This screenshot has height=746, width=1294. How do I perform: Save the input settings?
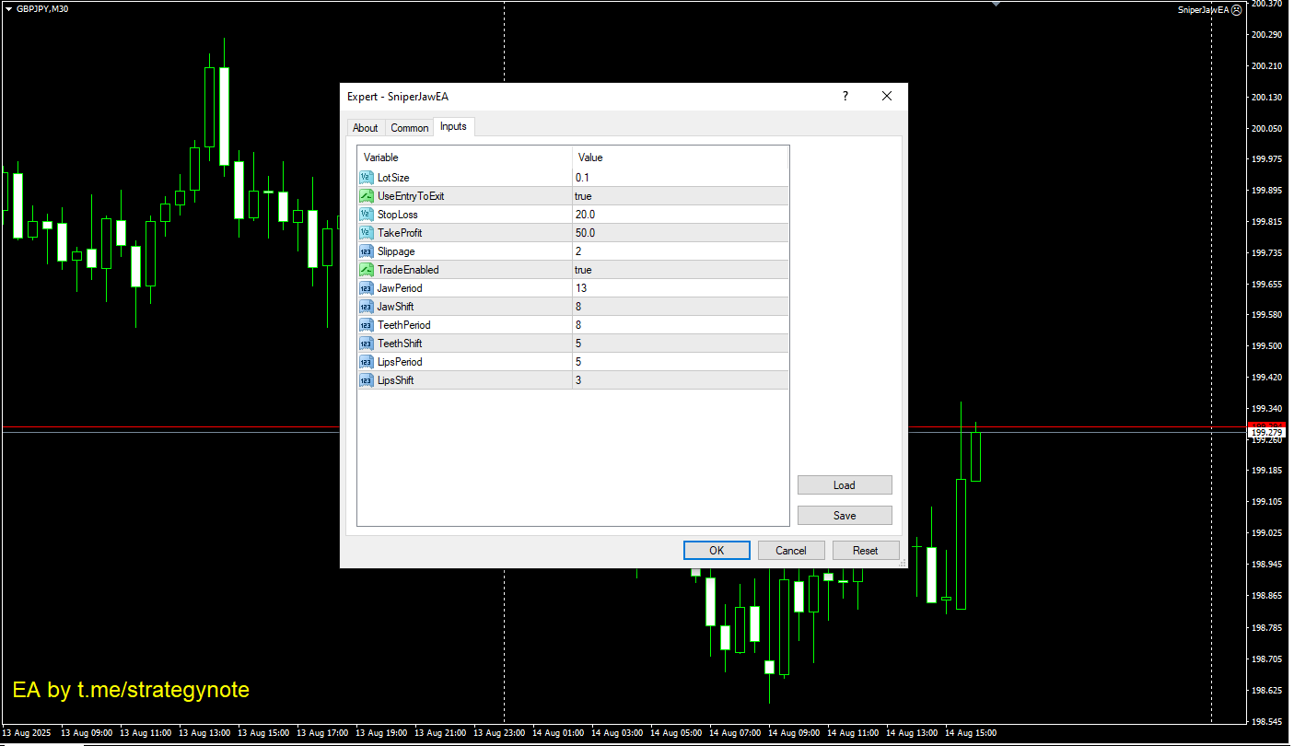click(x=844, y=516)
